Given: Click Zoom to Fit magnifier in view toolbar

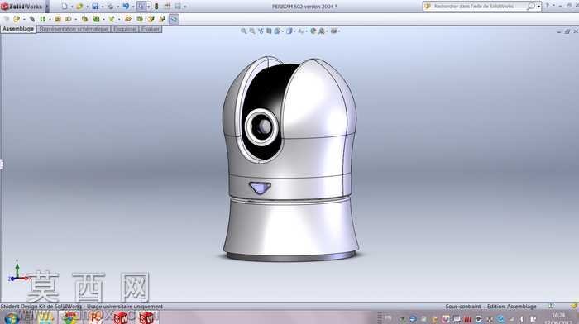Looking at the screenshot, I should pyautogui.click(x=243, y=31).
